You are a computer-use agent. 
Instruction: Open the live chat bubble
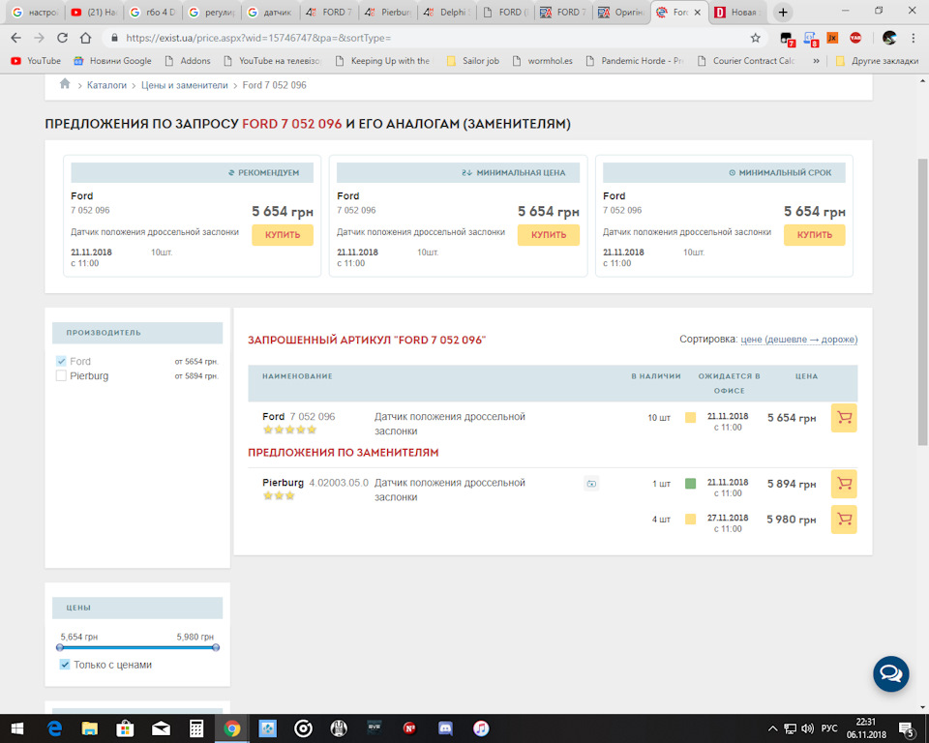pos(890,673)
